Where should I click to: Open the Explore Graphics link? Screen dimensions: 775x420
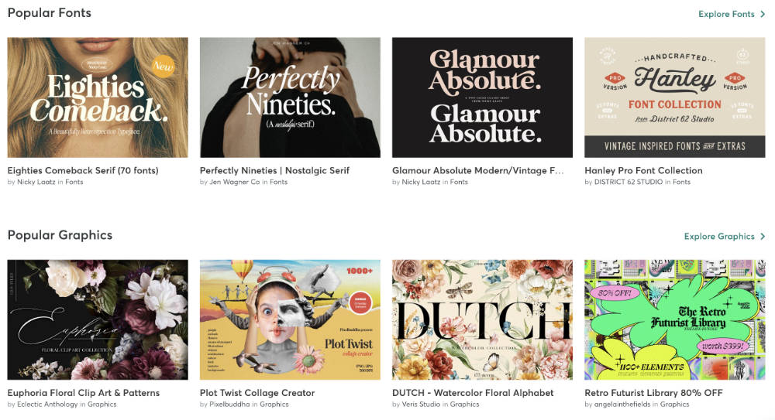tap(719, 237)
